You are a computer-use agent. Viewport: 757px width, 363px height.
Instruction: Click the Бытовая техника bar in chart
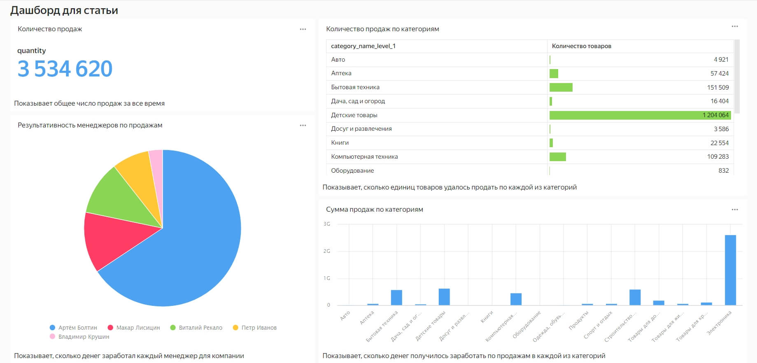point(396,298)
